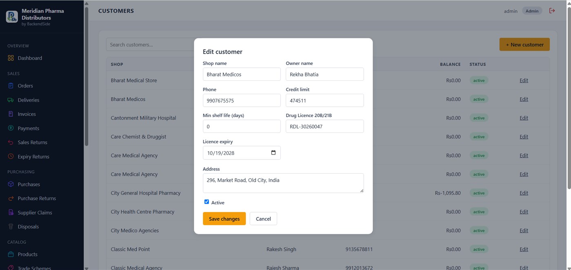Screen dimensions: 571x270
Task: Click Save changes button
Action: click(x=224, y=219)
